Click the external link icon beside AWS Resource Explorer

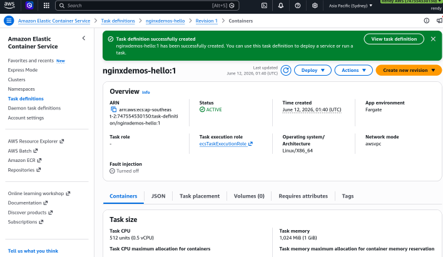click(x=62, y=141)
